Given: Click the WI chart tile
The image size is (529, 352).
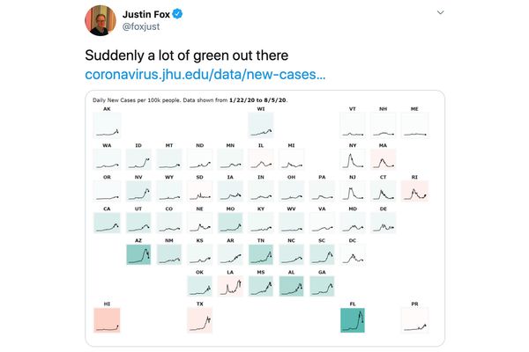Looking at the screenshot, I should pos(261,125).
